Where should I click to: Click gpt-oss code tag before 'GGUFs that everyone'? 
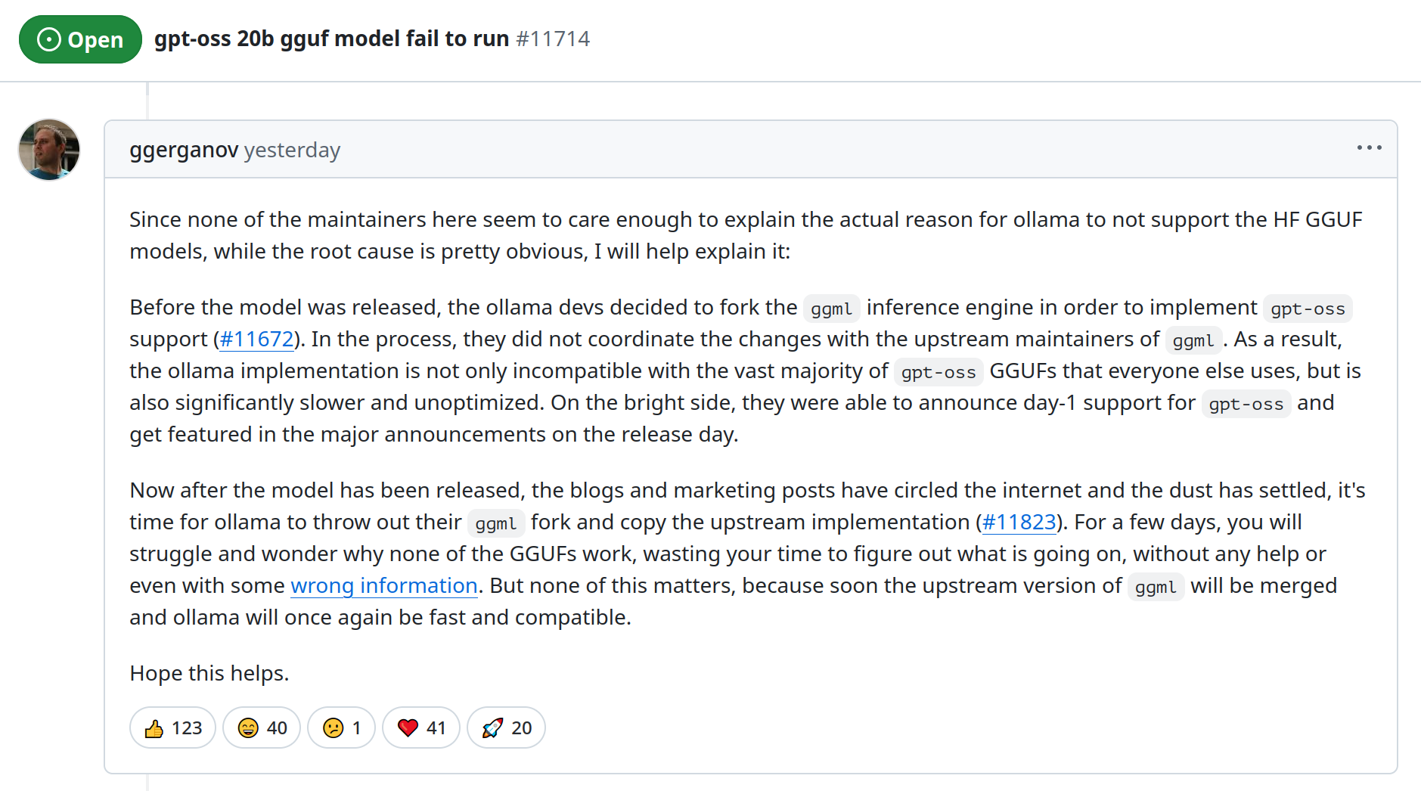click(x=939, y=372)
